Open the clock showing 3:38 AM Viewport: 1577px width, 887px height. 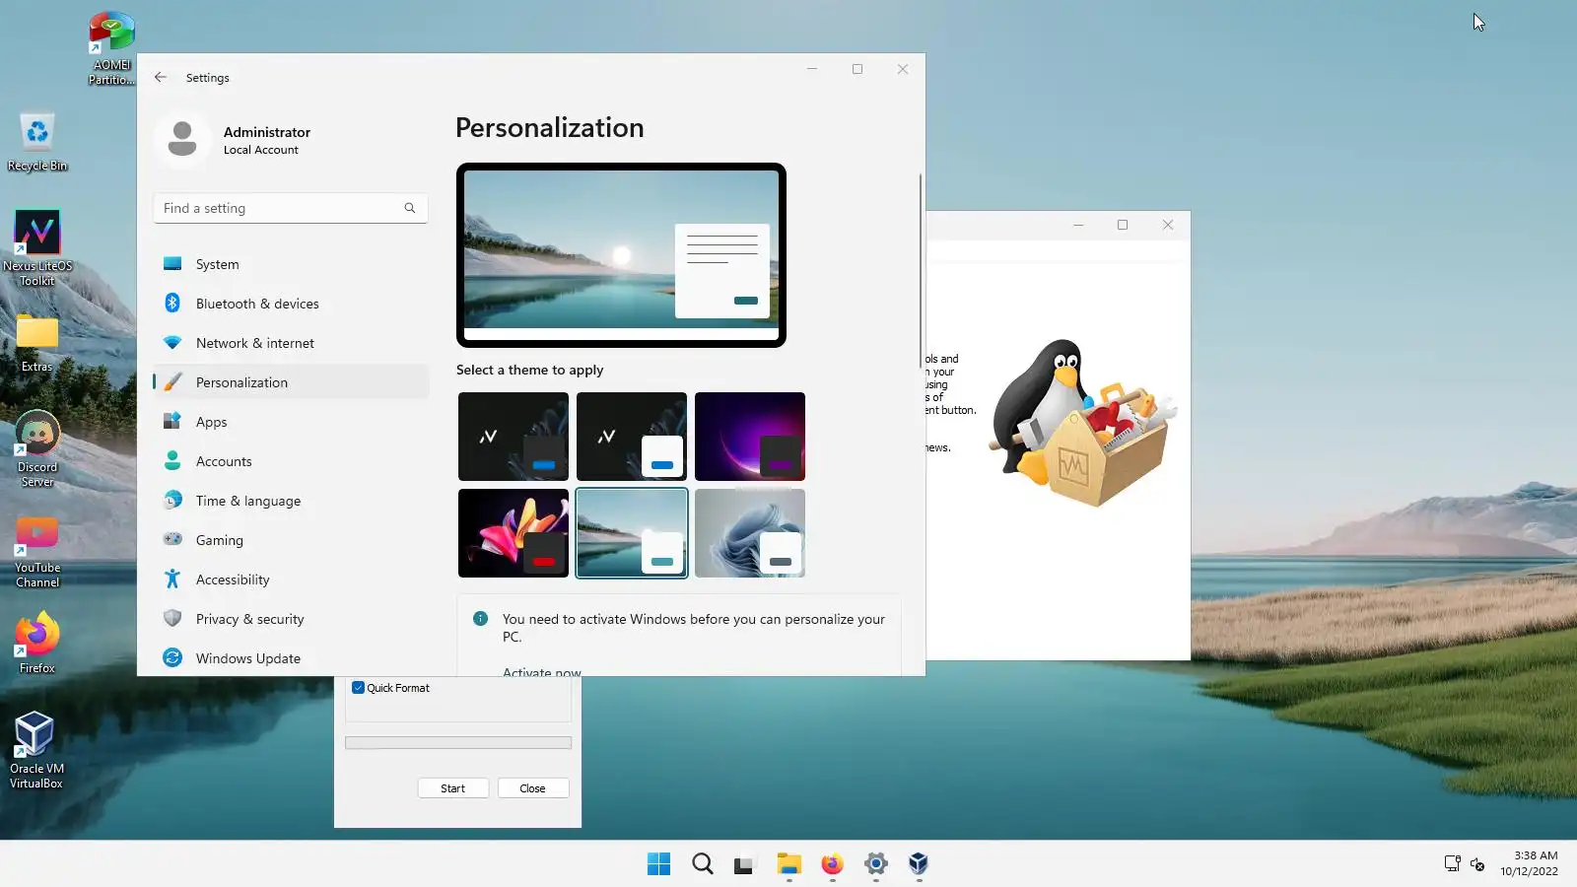click(x=1530, y=863)
